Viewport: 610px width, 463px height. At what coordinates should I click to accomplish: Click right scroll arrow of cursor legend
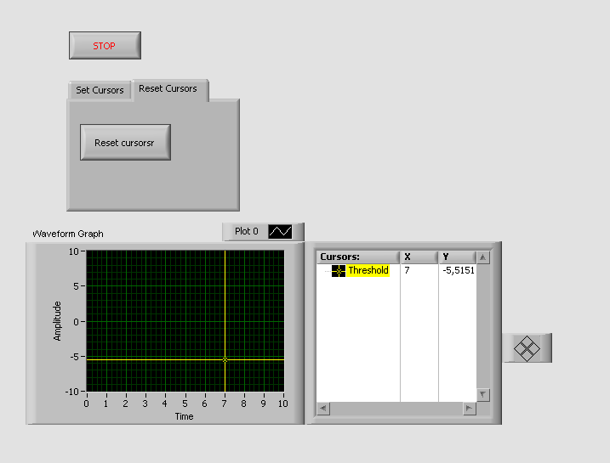[469, 409]
